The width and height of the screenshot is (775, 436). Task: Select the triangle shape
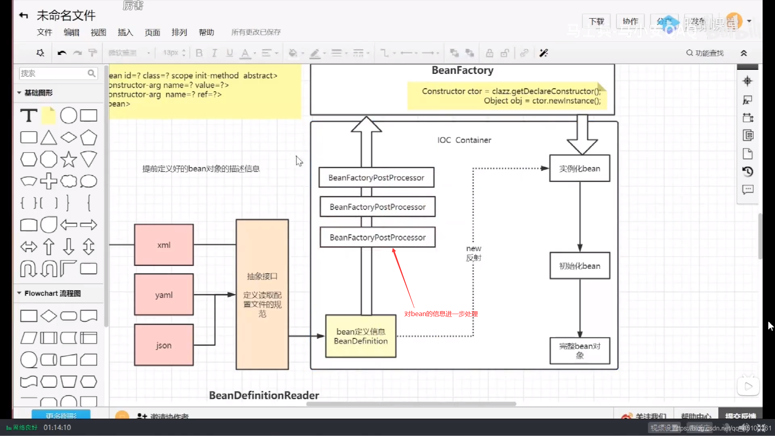point(48,137)
